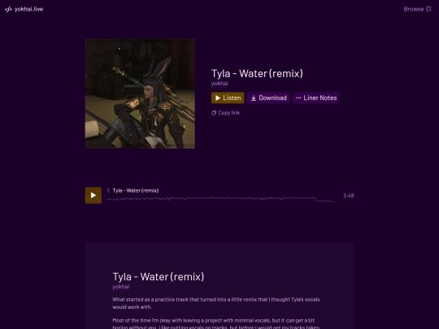Copy link to this release
Viewport: 439px width, 329px height.
(x=226, y=113)
